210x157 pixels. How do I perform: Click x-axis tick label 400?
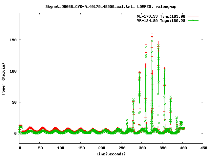183,148
